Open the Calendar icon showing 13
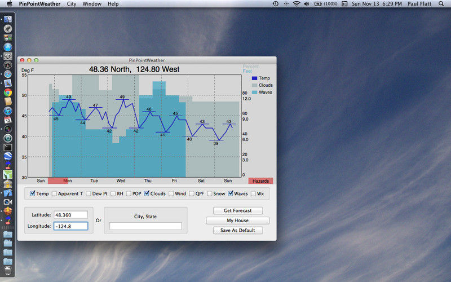Viewport: 451px width, 282px height. [x=8, y=120]
